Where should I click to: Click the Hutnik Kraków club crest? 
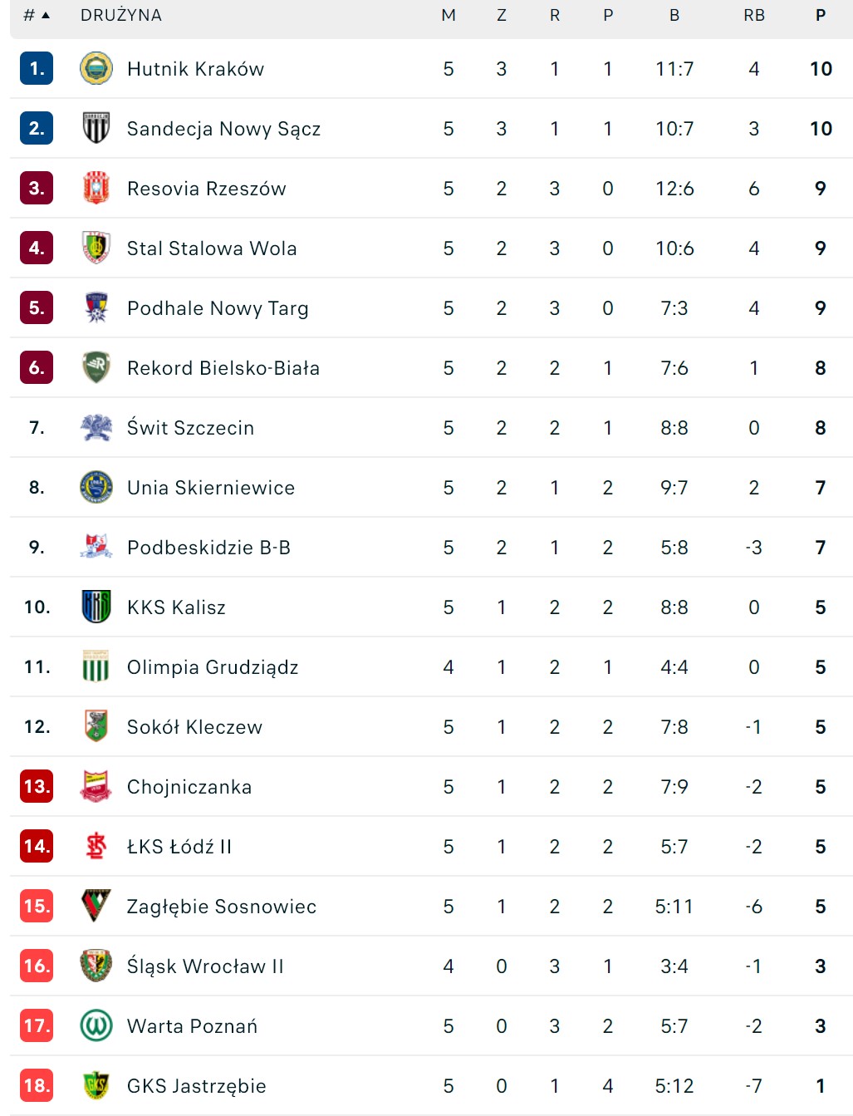tap(96, 69)
